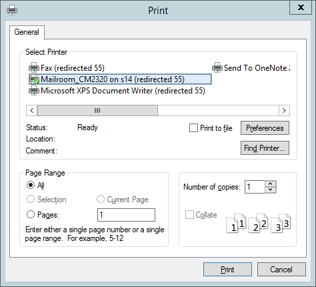Click the Find Printer... button

coord(265,148)
